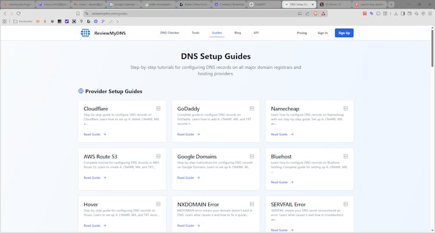This screenshot has height=233, width=435.
Task: Click the globe icon beside Provider Setup Guides
Action: 81,91
